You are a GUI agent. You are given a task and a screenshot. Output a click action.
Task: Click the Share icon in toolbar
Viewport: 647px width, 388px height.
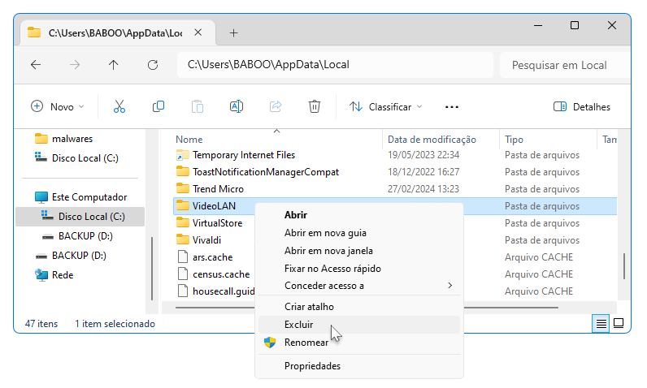(x=276, y=106)
